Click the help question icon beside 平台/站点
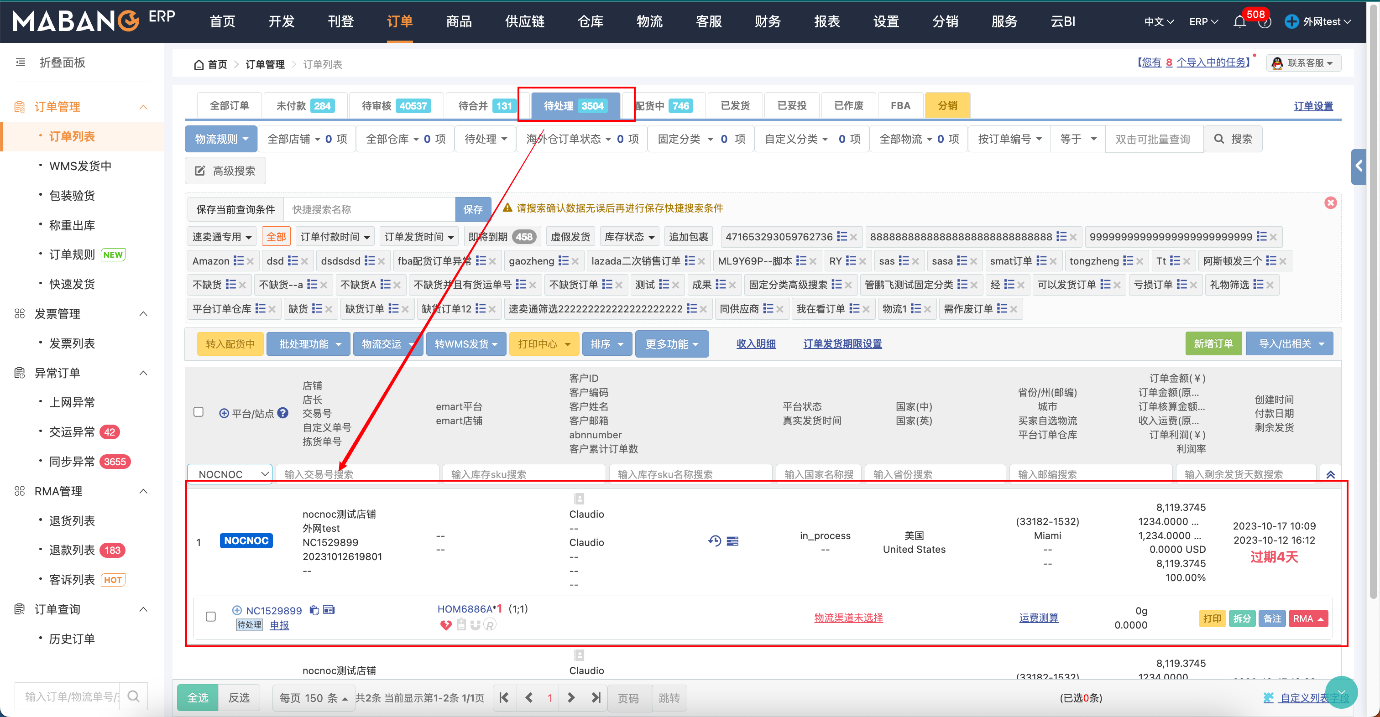This screenshot has height=717, width=1380. click(x=283, y=413)
